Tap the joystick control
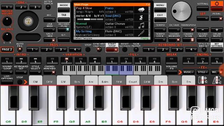224x126 pixels. [x=28, y=21]
